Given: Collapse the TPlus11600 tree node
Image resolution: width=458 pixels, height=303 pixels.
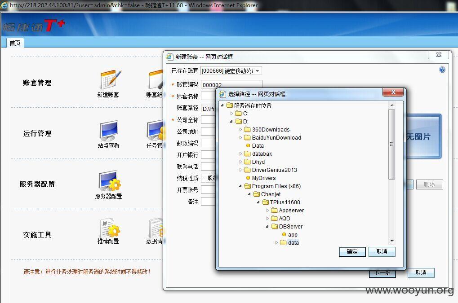Looking at the screenshot, I should (258, 202).
